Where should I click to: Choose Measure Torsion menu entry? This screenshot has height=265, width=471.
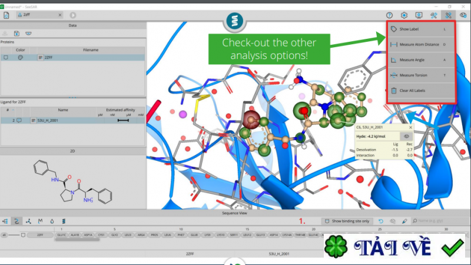(421, 75)
